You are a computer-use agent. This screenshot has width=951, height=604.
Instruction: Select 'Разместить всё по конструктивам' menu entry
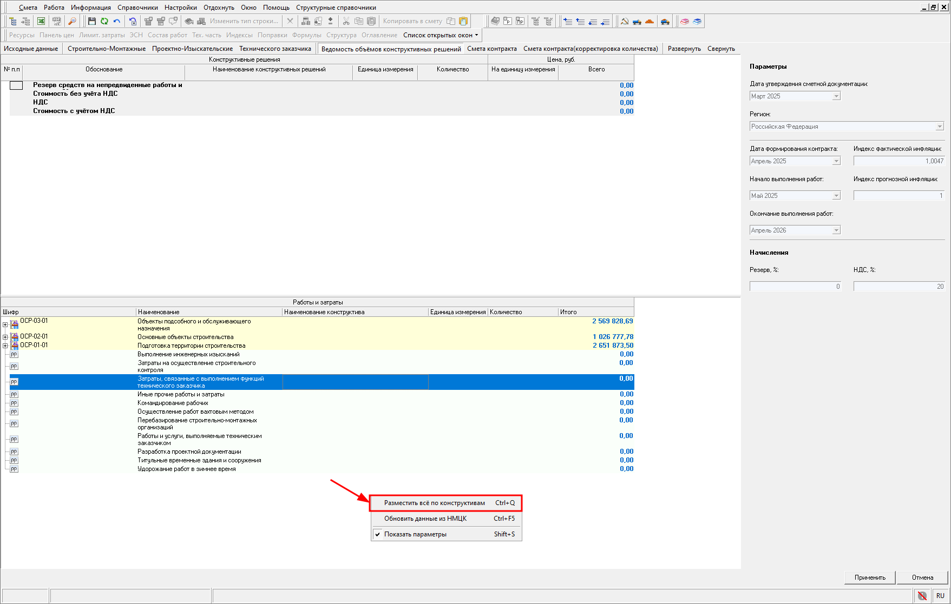pos(434,503)
